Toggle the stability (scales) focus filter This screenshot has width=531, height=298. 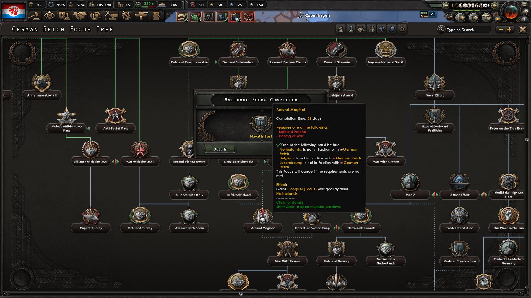pyautogui.click(x=382, y=29)
